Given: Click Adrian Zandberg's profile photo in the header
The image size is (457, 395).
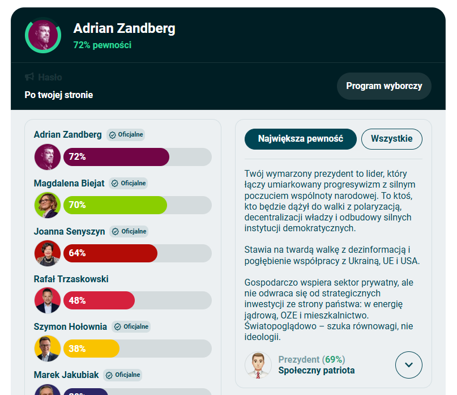Looking at the screenshot, I should pyautogui.click(x=42, y=35).
